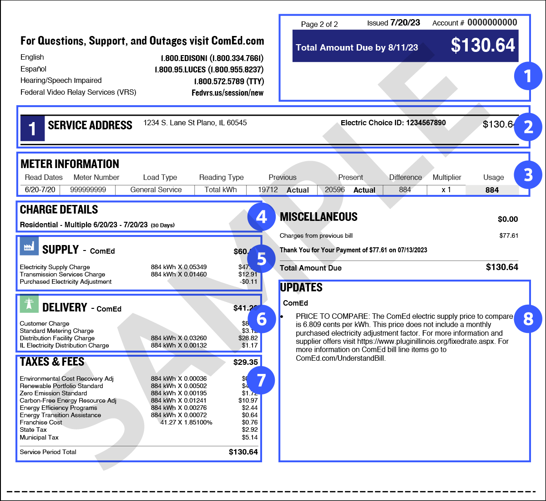Click the blue circle marker numbered 1
The height and width of the screenshot is (501, 546).
528,76
